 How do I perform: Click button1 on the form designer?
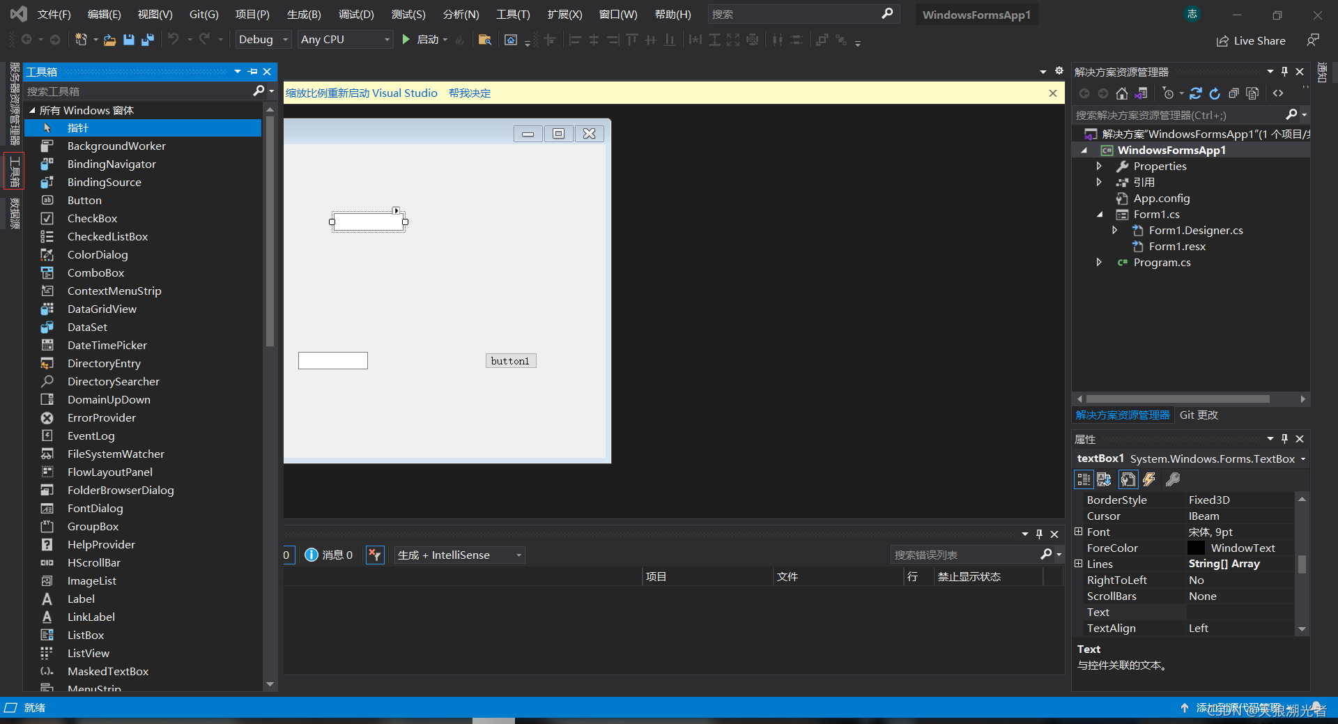[x=511, y=361]
